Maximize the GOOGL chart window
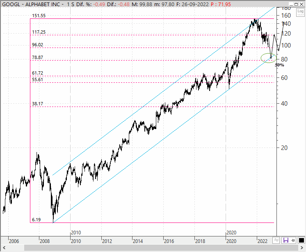 pos(296,4)
